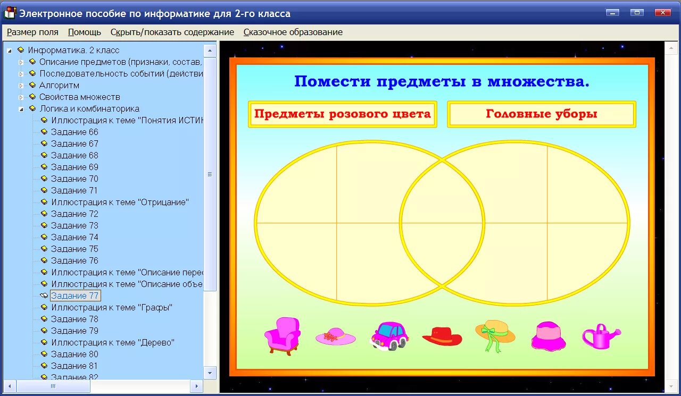Choose the red cowboy hat
This screenshot has height=396, width=681.
point(443,336)
